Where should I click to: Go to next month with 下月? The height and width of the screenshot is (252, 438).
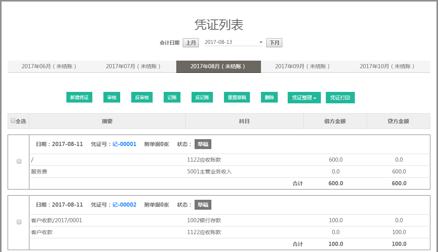pyautogui.click(x=274, y=43)
